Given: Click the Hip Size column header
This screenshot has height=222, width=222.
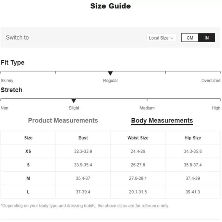Looking at the screenshot, I should tap(193, 138).
